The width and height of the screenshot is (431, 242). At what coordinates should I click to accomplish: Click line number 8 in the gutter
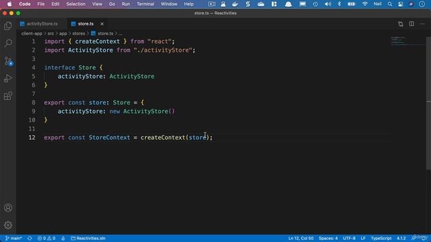pyautogui.click(x=34, y=103)
